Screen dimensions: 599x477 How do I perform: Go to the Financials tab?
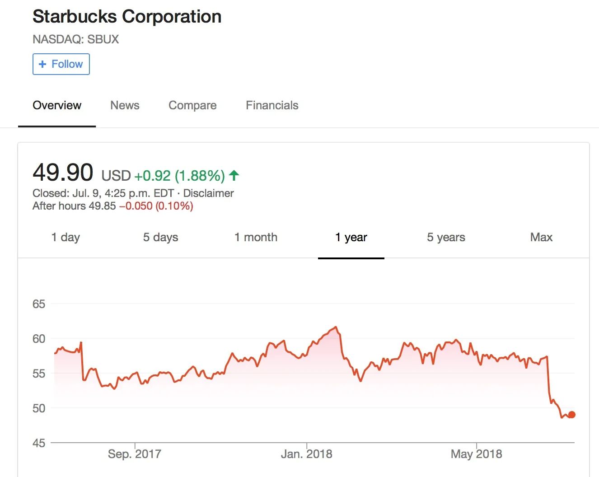point(272,105)
